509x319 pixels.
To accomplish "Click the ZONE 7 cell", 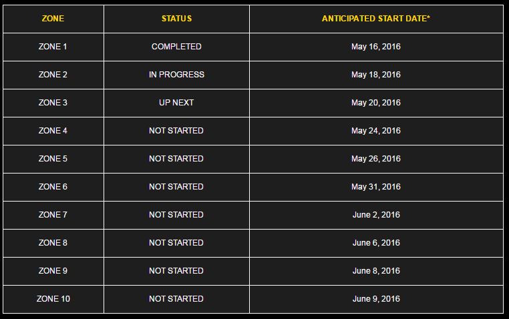I will point(53,215).
